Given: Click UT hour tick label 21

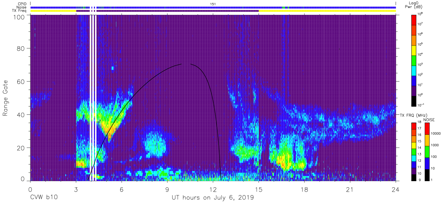Looking at the screenshot, I should pos(350,189).
